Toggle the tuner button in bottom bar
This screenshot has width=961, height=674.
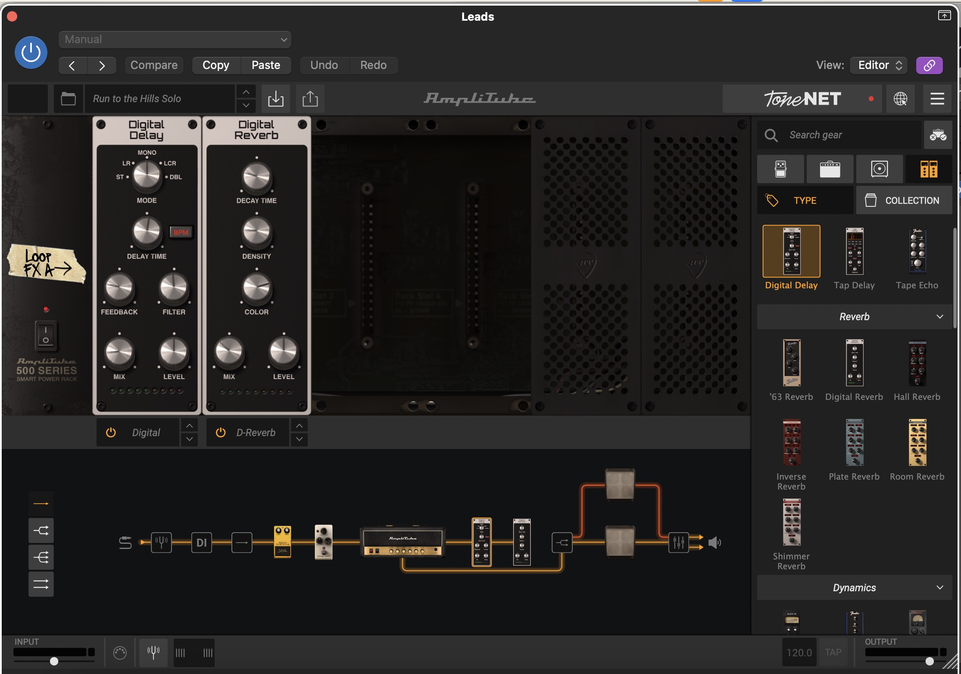[153, 652]
